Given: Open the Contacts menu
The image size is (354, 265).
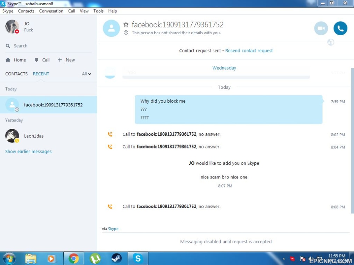Looking at the screenshot, I should (x=26, y=11).
